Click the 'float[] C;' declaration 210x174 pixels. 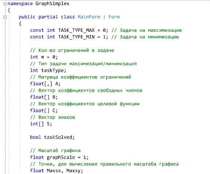point(44,110)
